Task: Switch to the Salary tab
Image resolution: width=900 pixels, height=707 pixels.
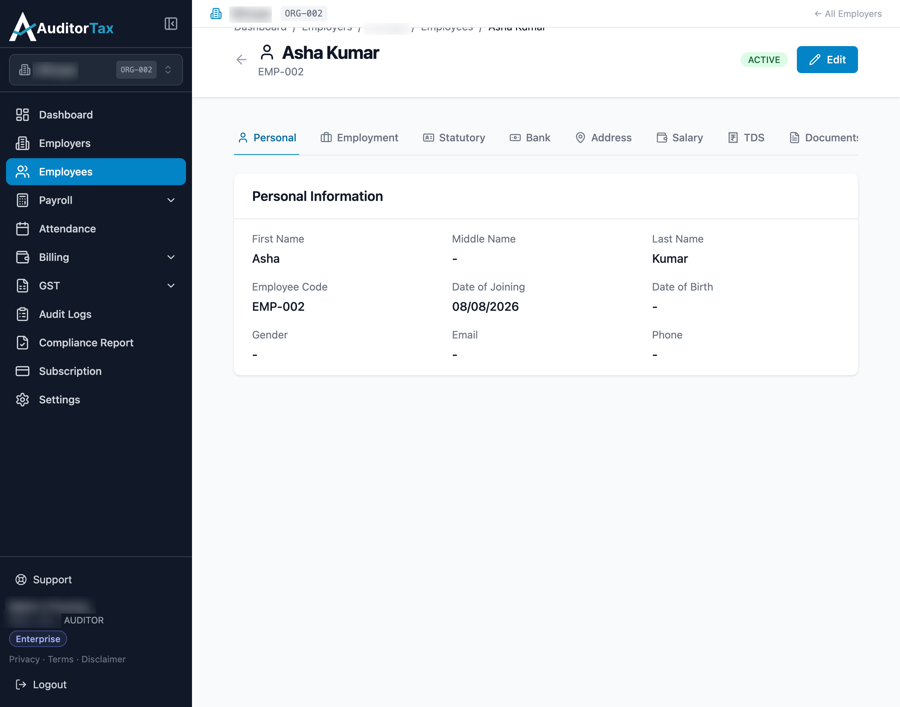Action: (679, 138)
